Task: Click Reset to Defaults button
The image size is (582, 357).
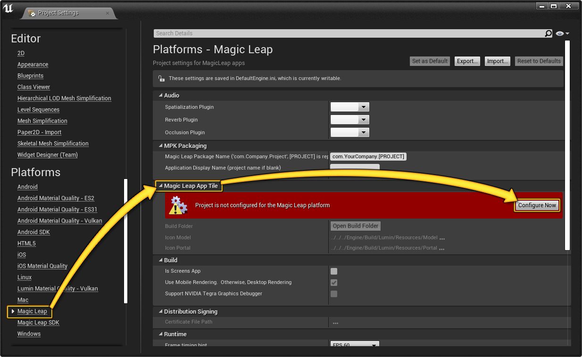Action: (539, 61)
